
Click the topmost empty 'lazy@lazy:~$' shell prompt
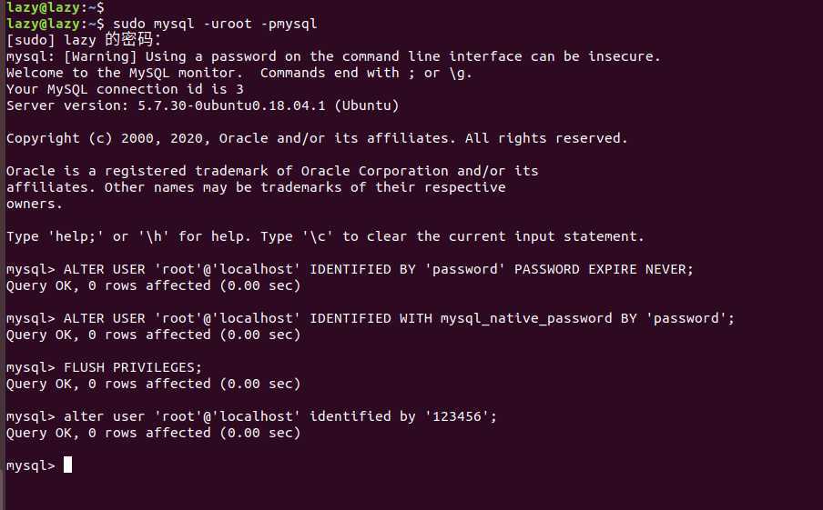click(56, 6)
